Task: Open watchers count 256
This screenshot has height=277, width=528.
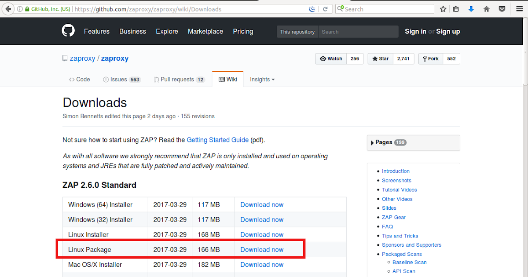Action: [x=355, y=58]
